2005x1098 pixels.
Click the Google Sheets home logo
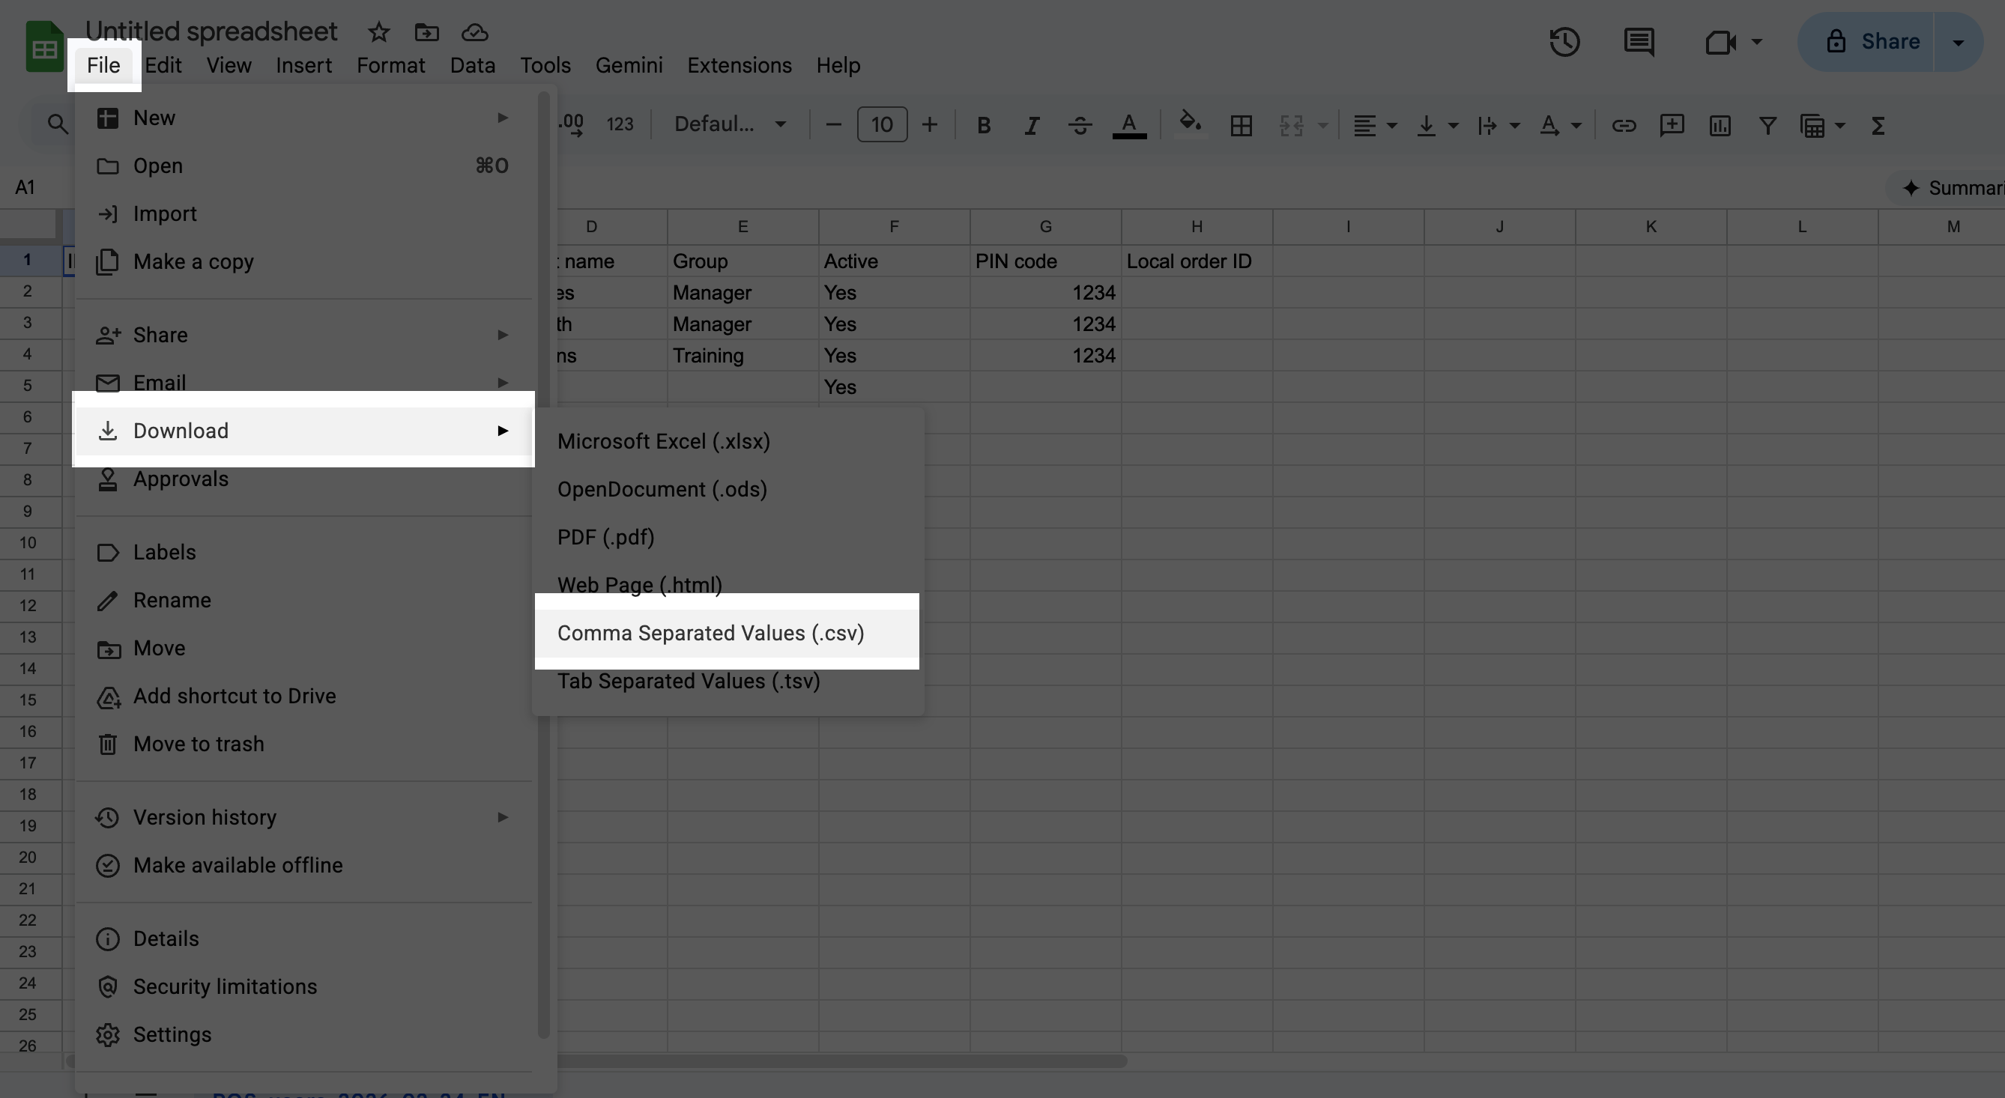tap(44, 46)
